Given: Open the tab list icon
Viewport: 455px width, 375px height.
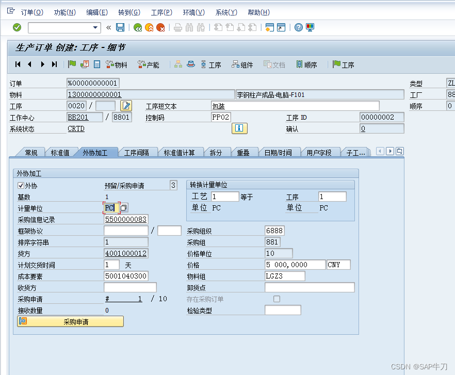Looking at the screenshot, I should (x=400, y=151).
